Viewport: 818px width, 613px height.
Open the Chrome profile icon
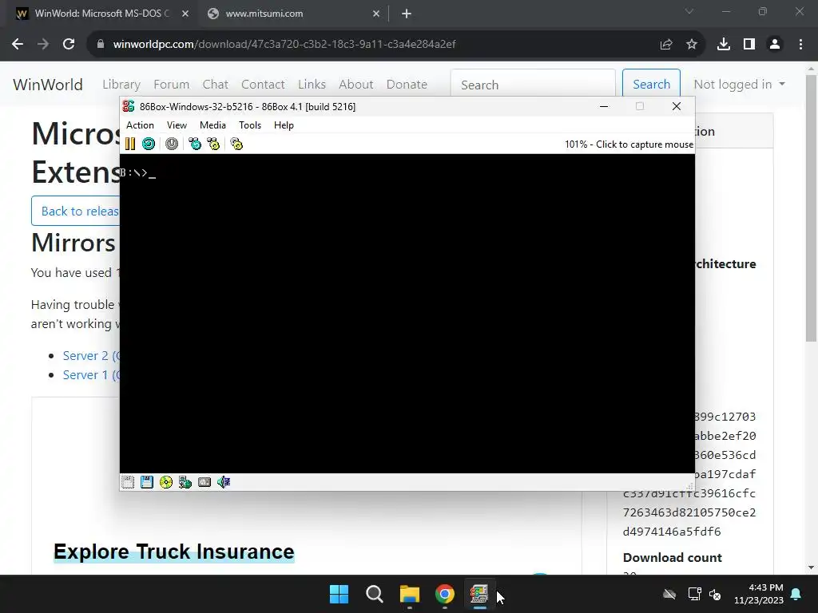click(x=775, y=45)
